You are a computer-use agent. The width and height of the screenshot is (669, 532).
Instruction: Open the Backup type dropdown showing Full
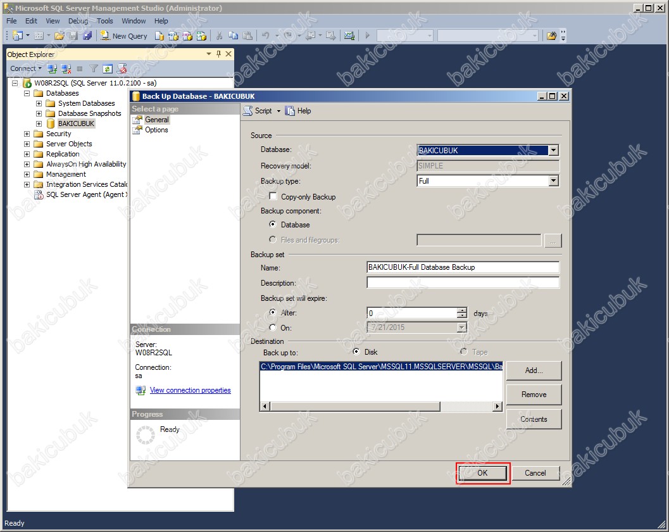coord(553,181)
